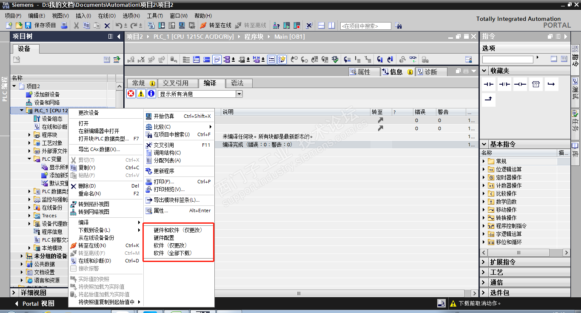Choose 开始仿真 in the context menu

[178, 116]
